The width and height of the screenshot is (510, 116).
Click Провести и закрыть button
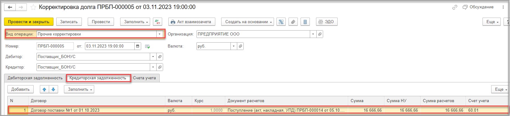(x=29, y=22)
